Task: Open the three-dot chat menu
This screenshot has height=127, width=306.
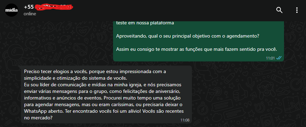Action: tap(297, 10)
